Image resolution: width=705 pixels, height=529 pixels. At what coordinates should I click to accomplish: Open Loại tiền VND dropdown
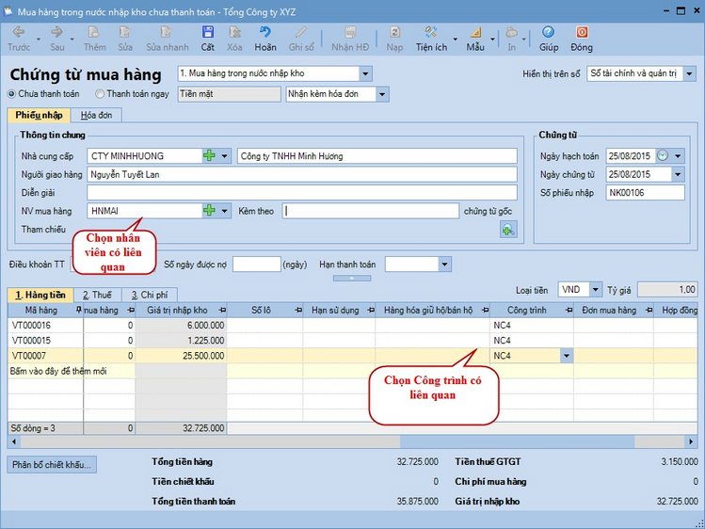pyautogui.click(x=595, y=290)
